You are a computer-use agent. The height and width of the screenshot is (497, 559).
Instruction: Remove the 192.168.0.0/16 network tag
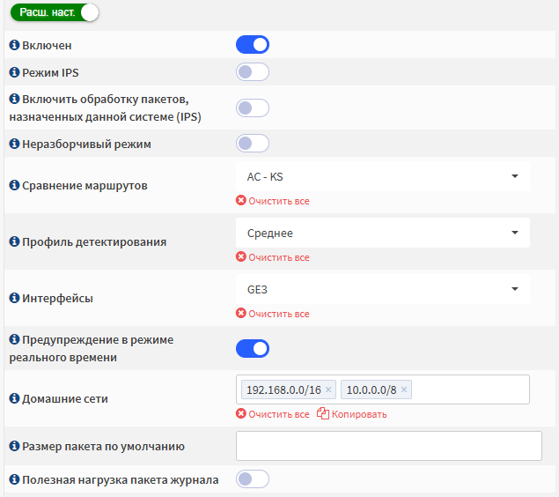(x=328, y=389)
